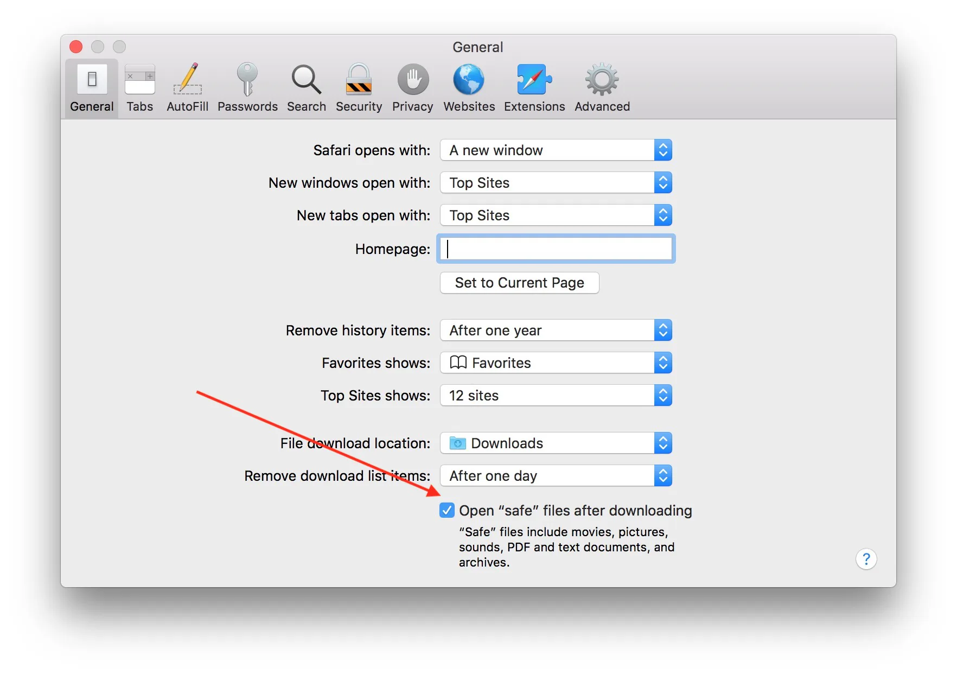The width and height of the screenshot is (957, 674).
Task: Open the Advanced gear pane
Action: tap(602, 88)
